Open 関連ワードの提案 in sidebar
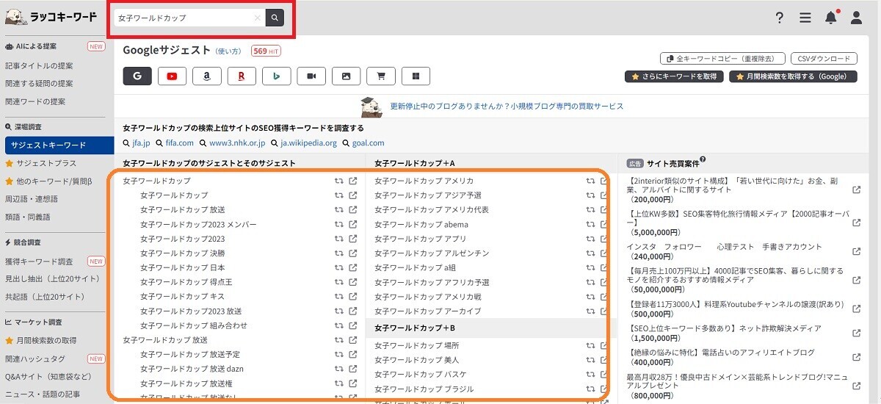 tap(35, 101)
